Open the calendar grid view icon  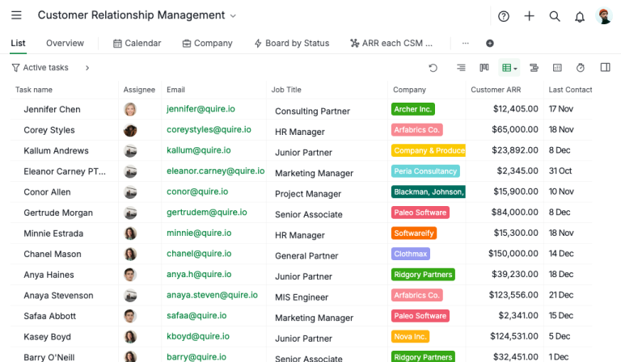coord(557,68)
